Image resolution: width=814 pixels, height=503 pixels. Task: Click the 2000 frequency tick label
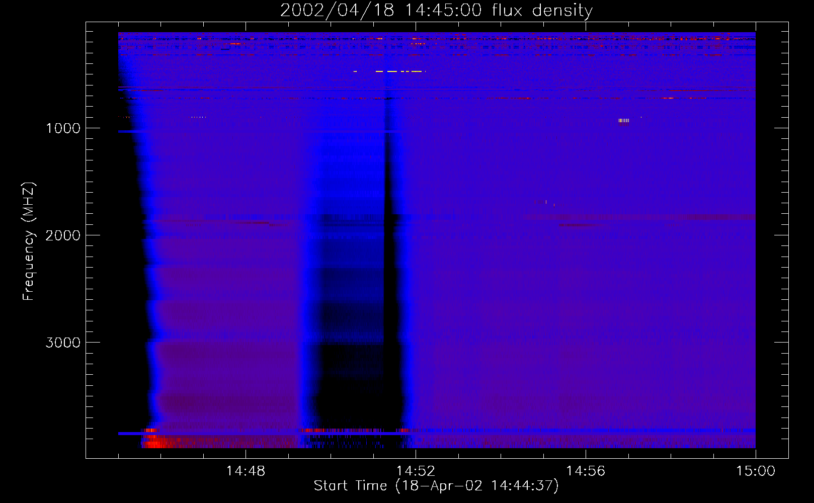[63, 235]
